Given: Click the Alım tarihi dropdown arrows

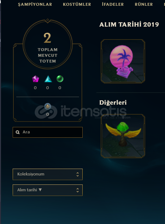Looking at the screenshot, I should [78, 190].
